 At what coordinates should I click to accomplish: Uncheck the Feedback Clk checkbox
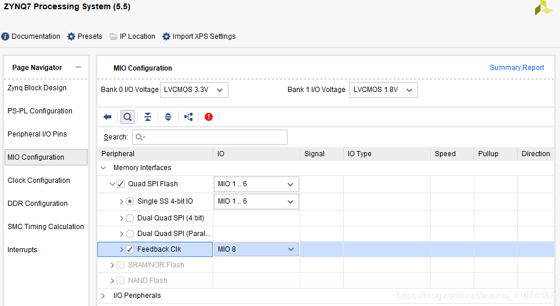pyautogui.click(x=130, y=249)
